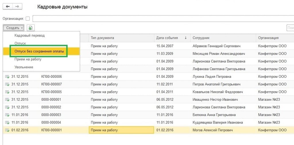294x145 pixels.
Task: Click document icon for КП00-000006 row
Action: (x=7, y=77)
